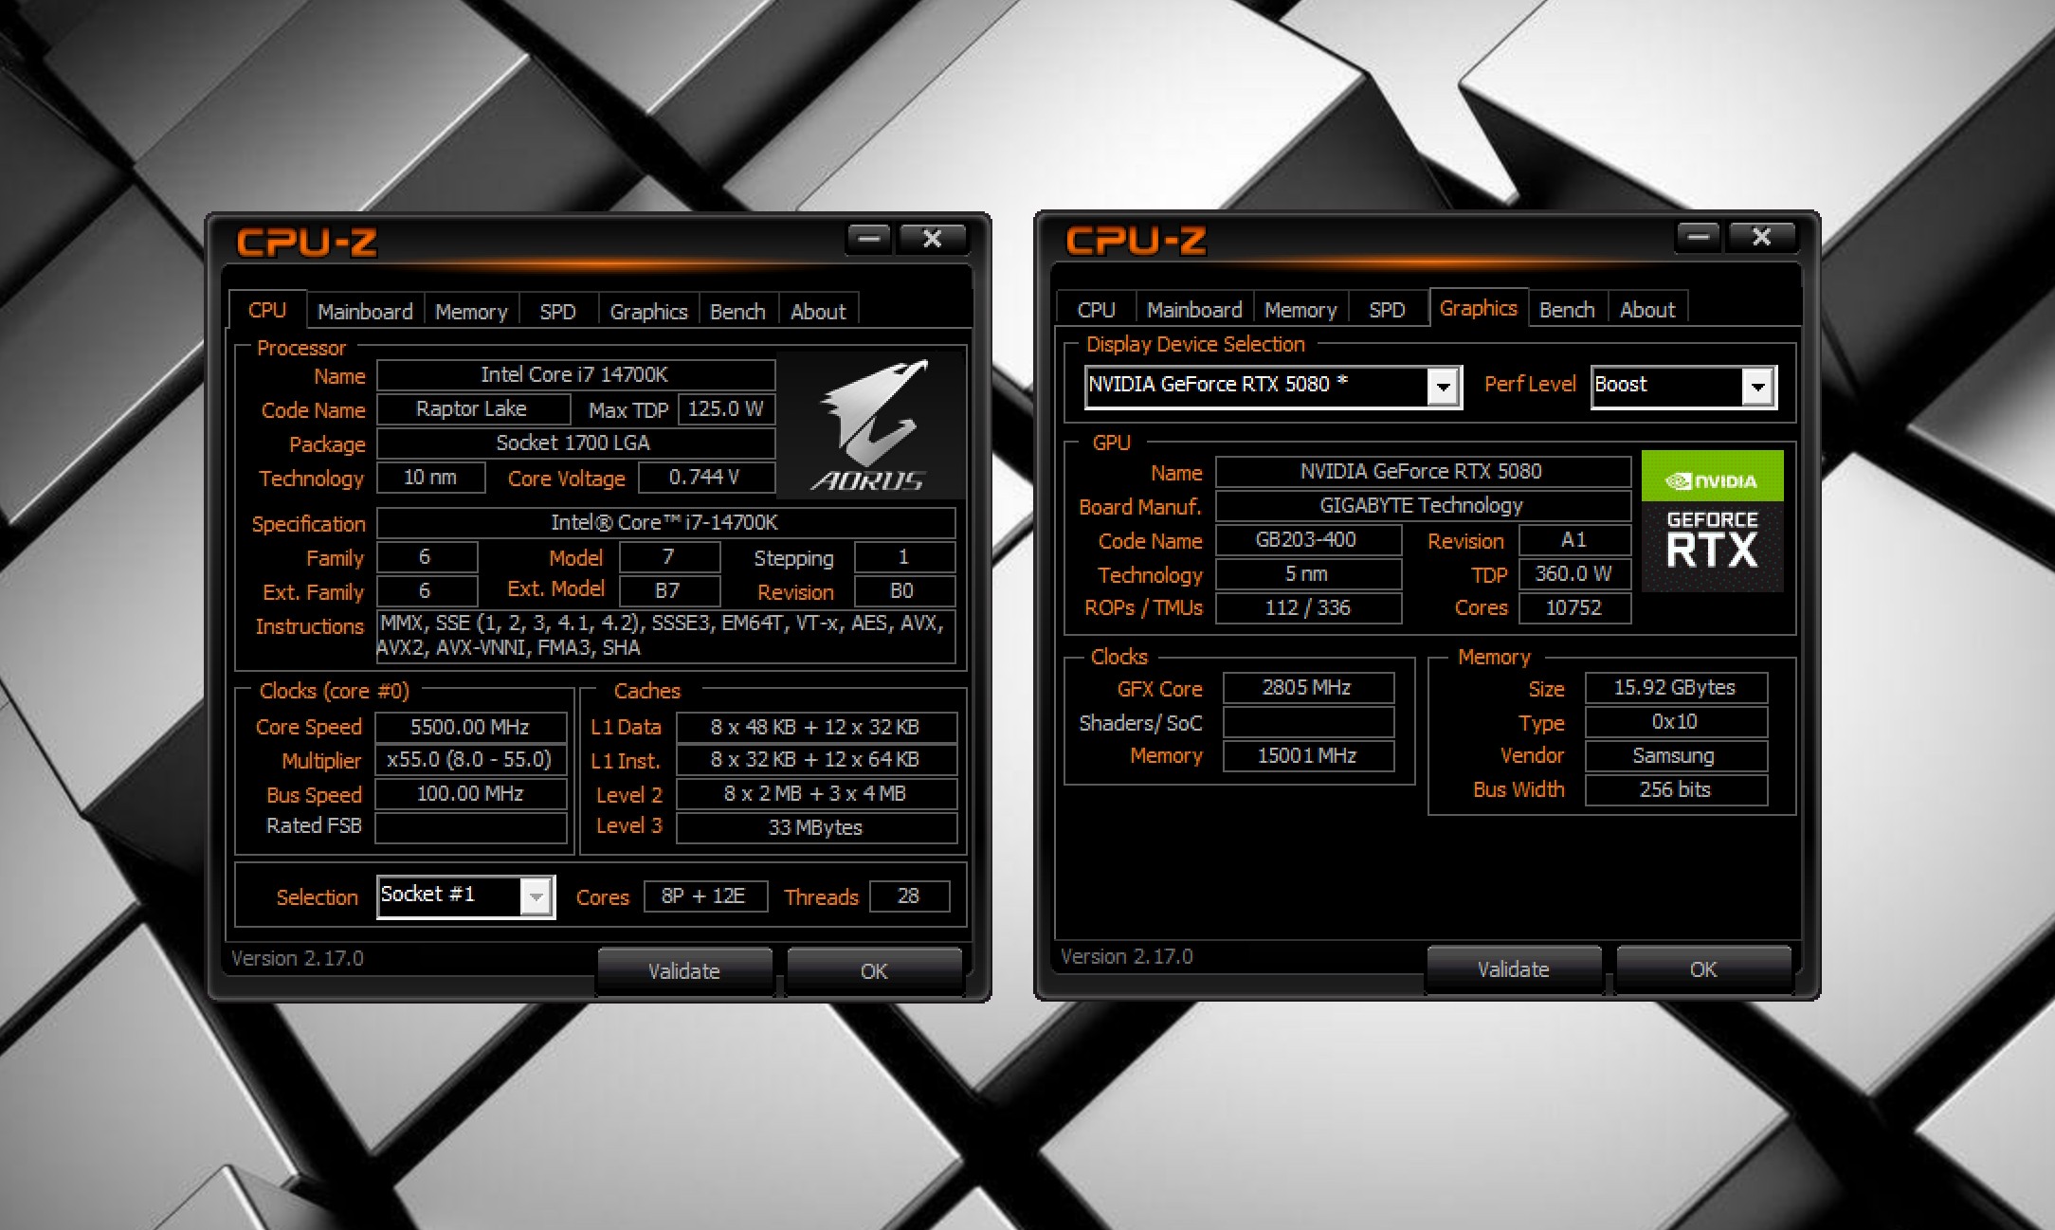The width and height of the screenshot is (2055, 1230).
Task: Click OK in the right window
Action: (1703, 969)
